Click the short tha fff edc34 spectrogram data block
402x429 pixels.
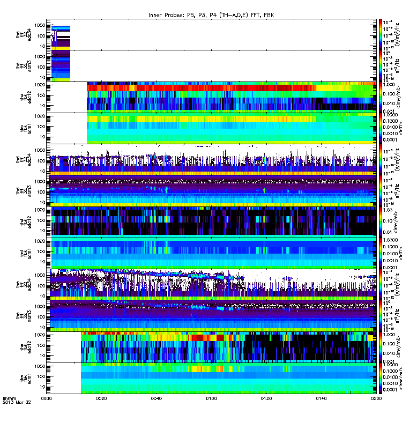coord(61,38)
